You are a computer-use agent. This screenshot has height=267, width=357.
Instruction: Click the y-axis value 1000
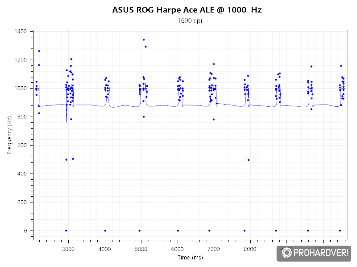tap(21, 88)
